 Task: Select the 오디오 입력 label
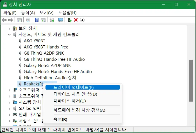click(30, 108)
